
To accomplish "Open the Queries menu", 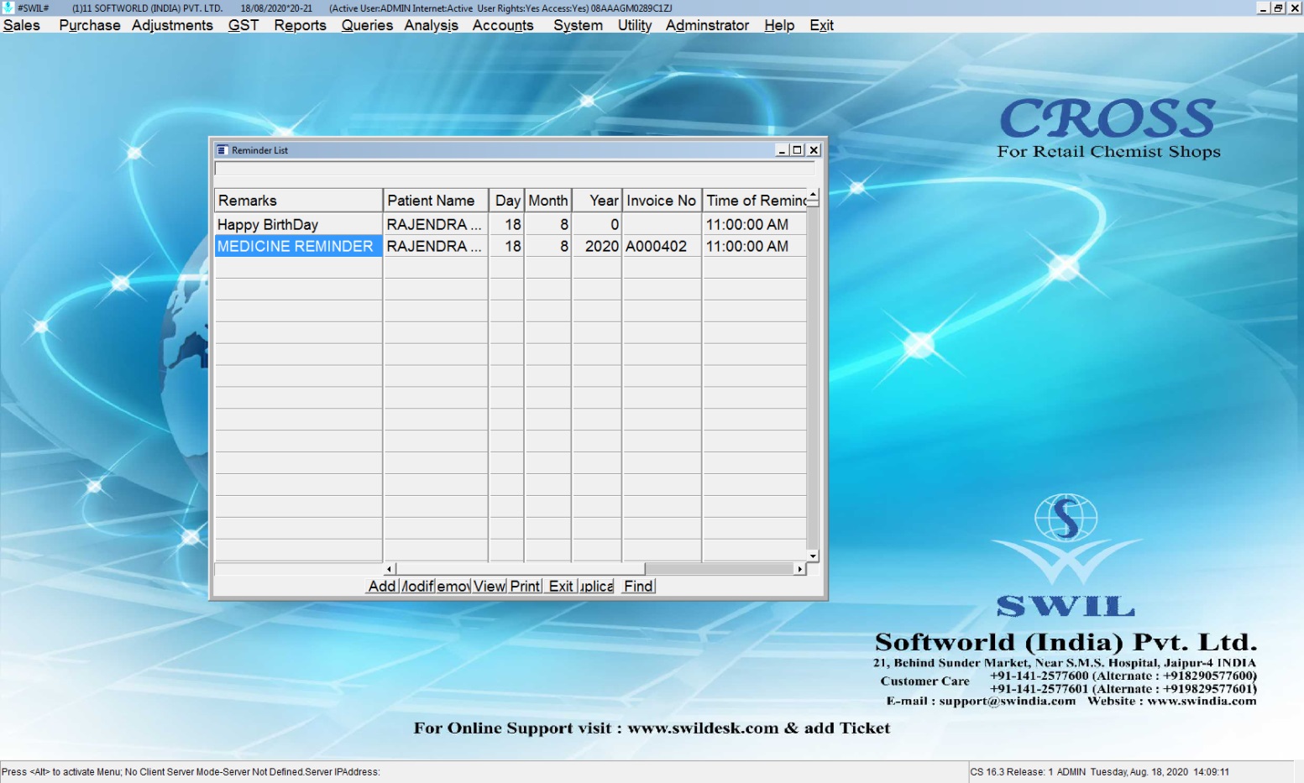I will coord(367,25).
